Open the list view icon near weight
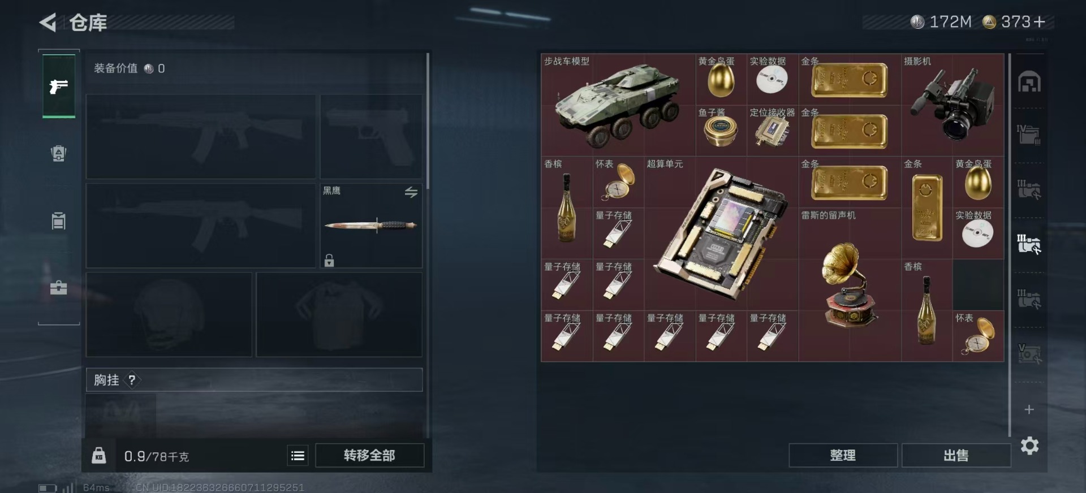The image size is (1086, 493). (x=298, y=456)
